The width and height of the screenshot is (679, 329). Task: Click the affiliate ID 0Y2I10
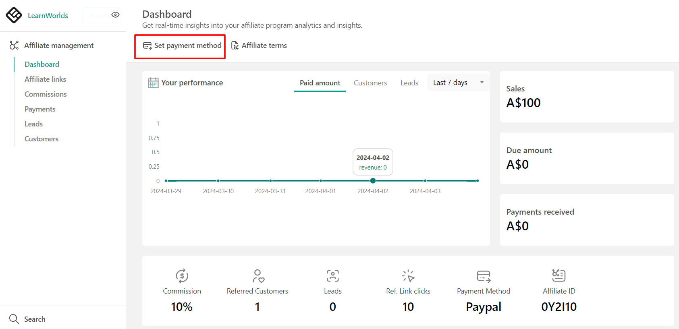tap(559, 307)
